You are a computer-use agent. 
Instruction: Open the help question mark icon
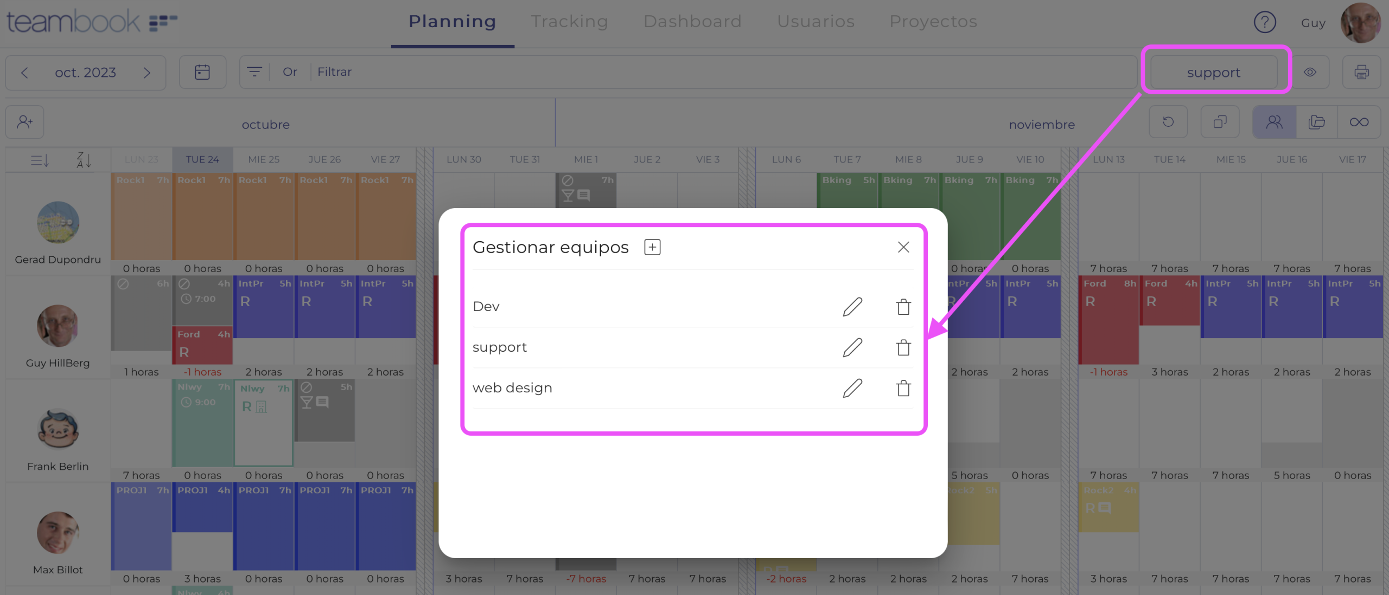click(x=1265, y=22)
